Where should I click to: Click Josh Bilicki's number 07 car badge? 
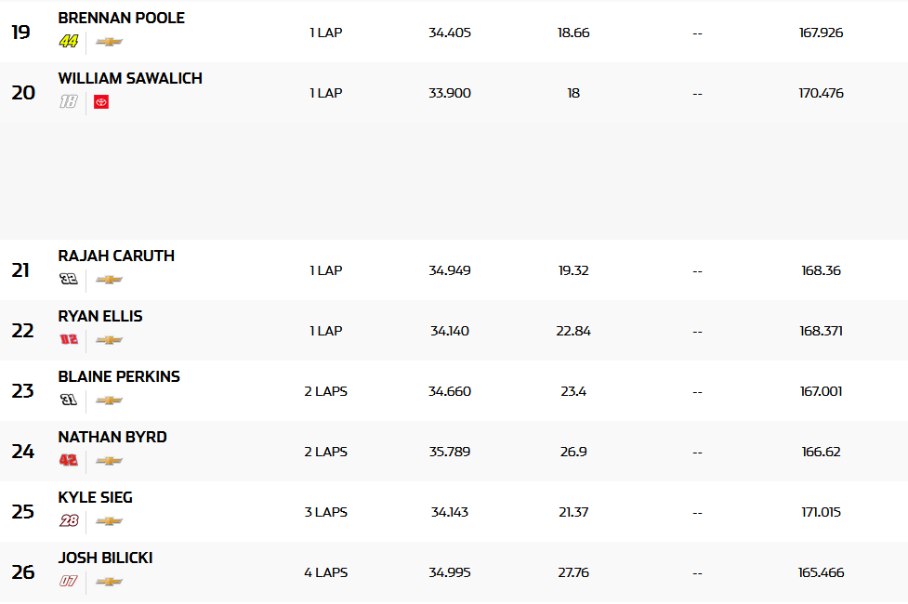coord(69,582)
